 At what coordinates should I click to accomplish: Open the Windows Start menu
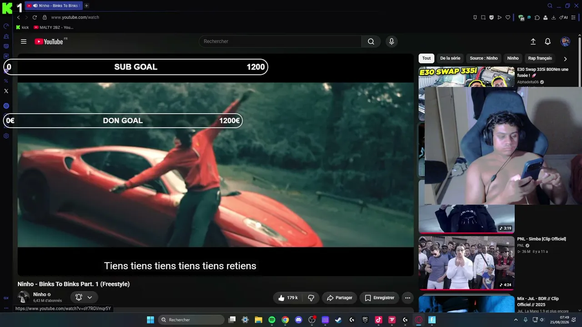click(150, 320)
